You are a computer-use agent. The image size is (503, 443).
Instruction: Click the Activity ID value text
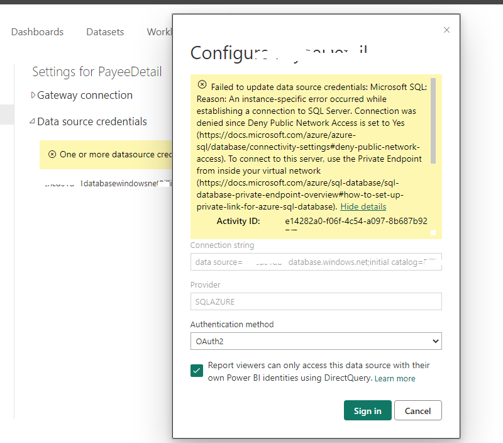(x=356, y=221)
